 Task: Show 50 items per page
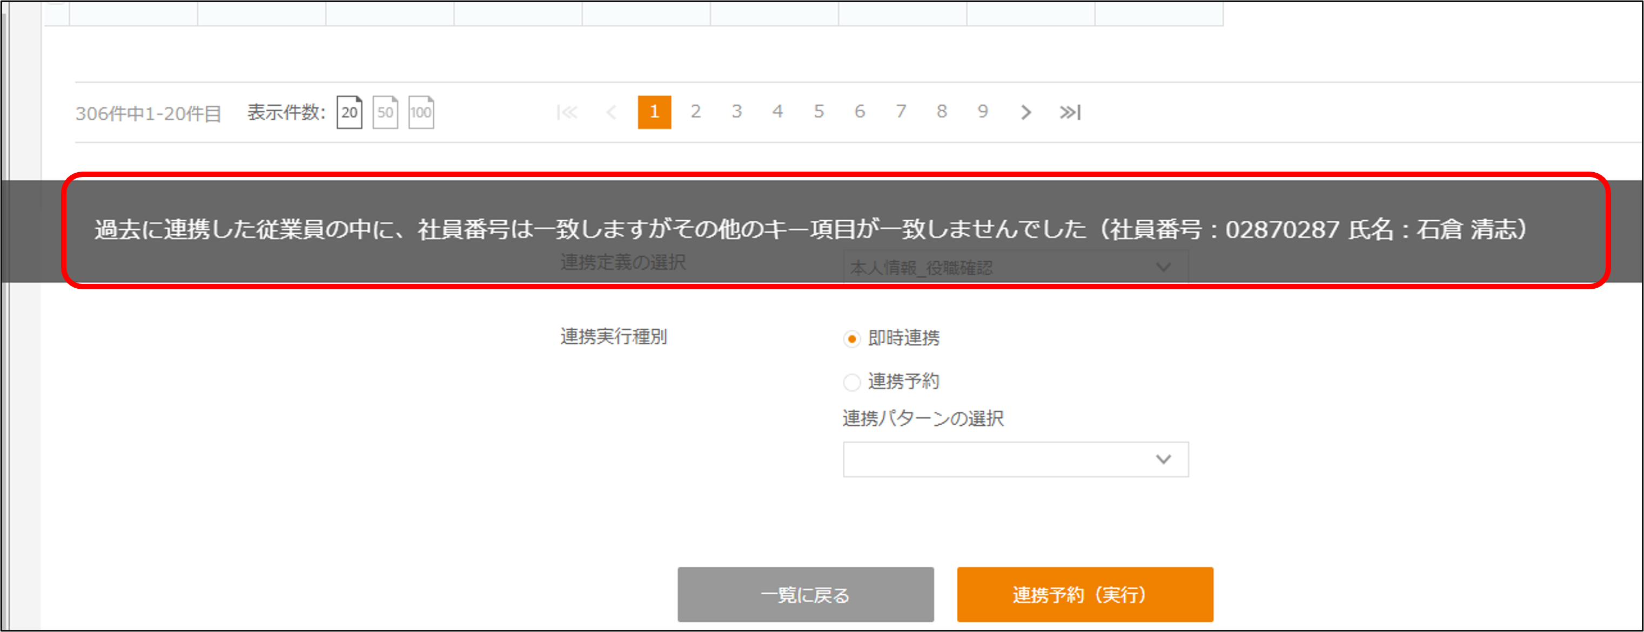[x=385, y=112]
